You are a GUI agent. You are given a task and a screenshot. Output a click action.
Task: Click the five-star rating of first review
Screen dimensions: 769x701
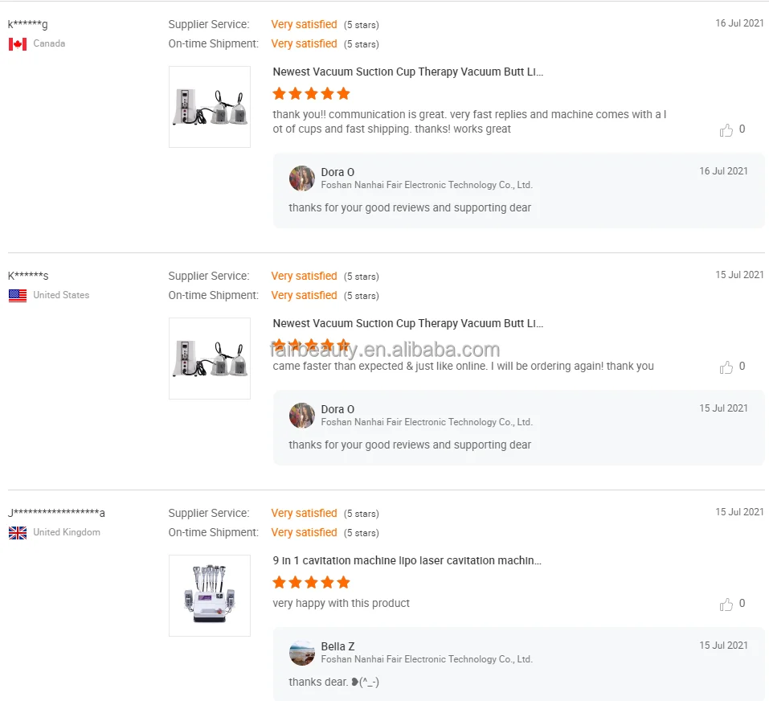pos(311,94)
